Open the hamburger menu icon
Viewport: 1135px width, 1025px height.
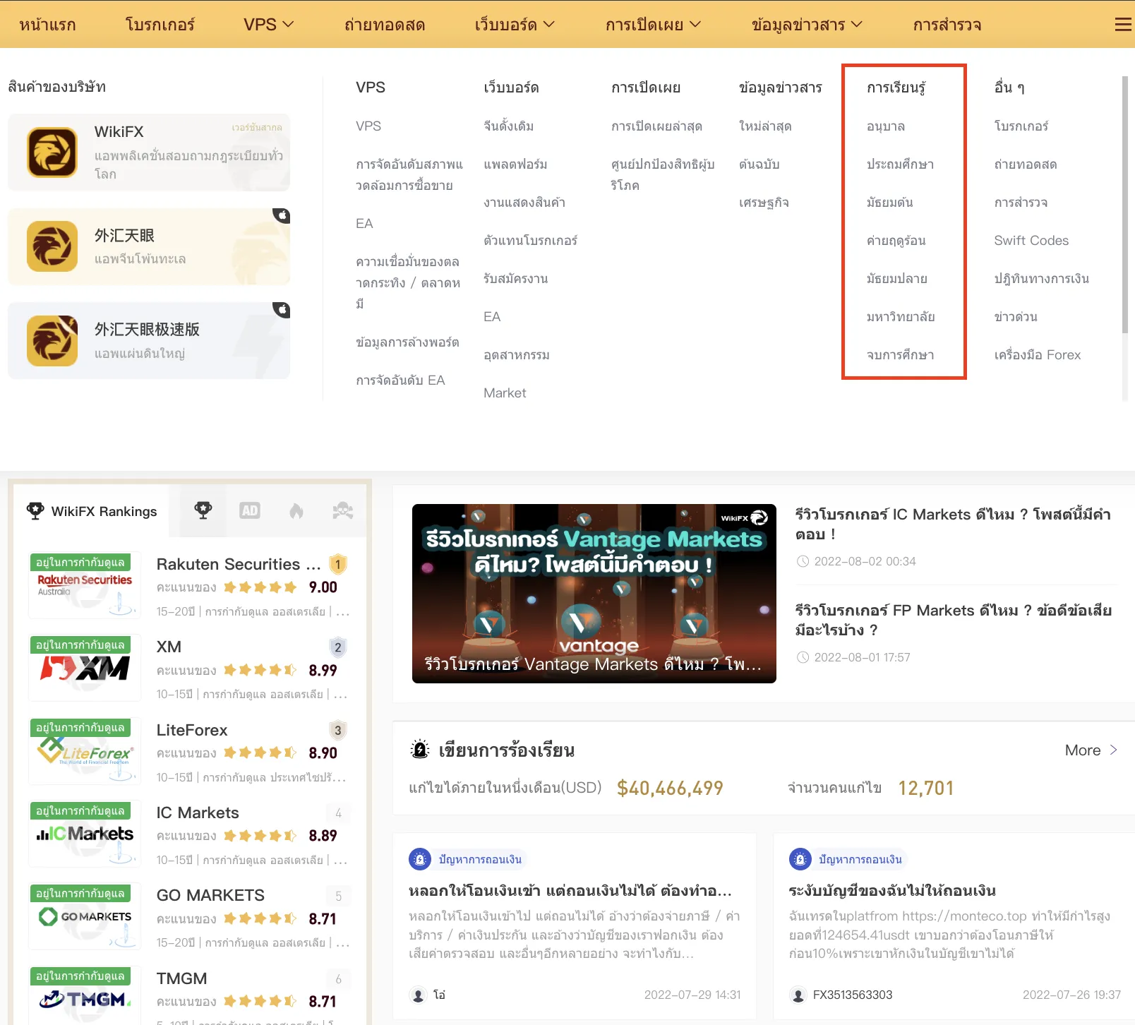click(1122, 25)
